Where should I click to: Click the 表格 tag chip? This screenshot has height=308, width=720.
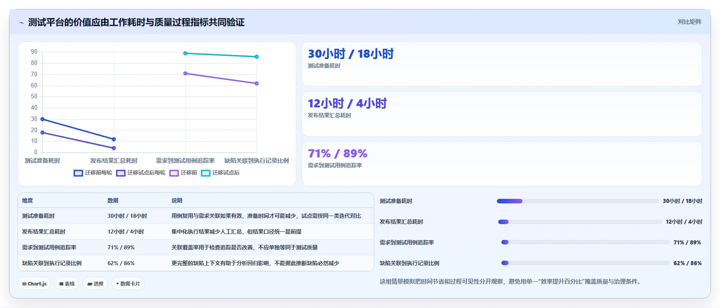click(x=67, y=284)
